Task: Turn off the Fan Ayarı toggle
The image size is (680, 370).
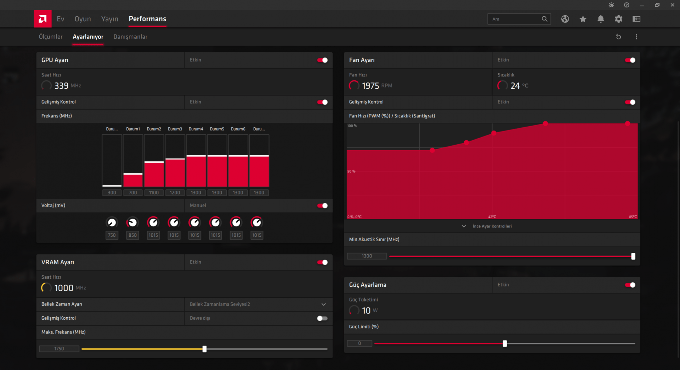Action: (630, 60)
